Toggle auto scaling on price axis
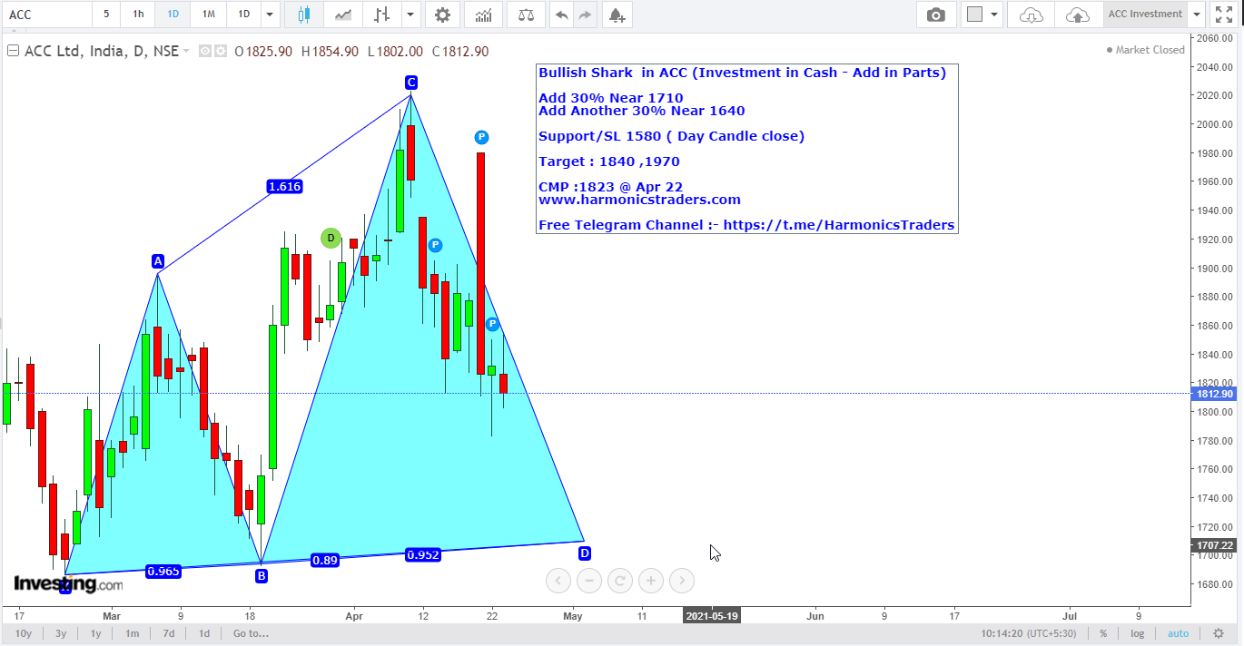1244x646 pixels. pyautogui.click(x=1178, y=632)
